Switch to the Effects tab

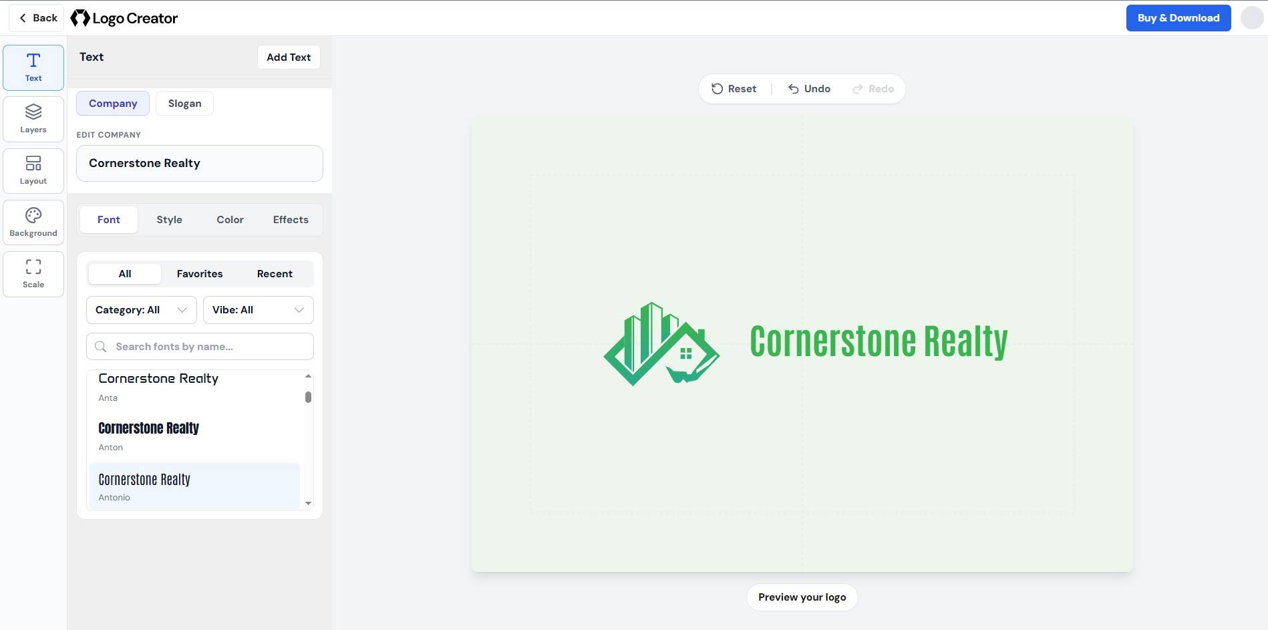tap(291, 220)
